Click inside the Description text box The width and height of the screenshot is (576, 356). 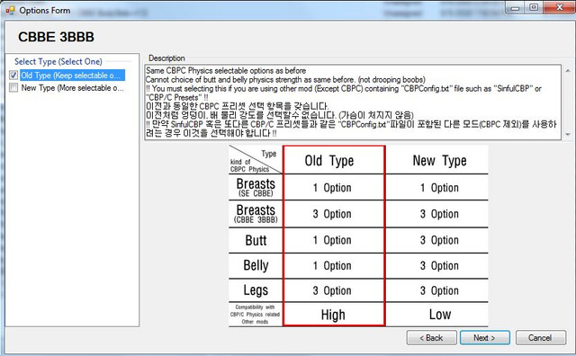pos(353,102)
